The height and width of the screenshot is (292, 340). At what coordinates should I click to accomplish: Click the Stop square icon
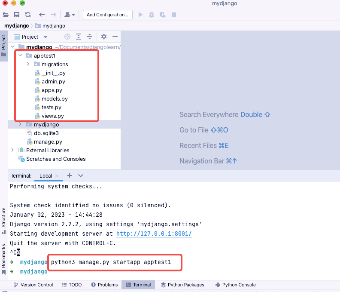pyautogui.click(x=174, y=15)
